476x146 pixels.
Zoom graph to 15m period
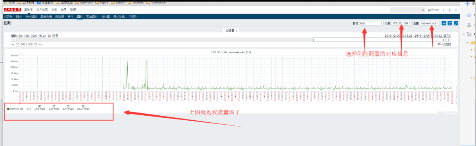27,36
